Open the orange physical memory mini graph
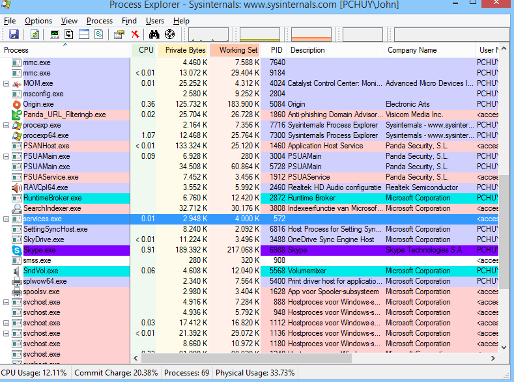 click(311, 34)
